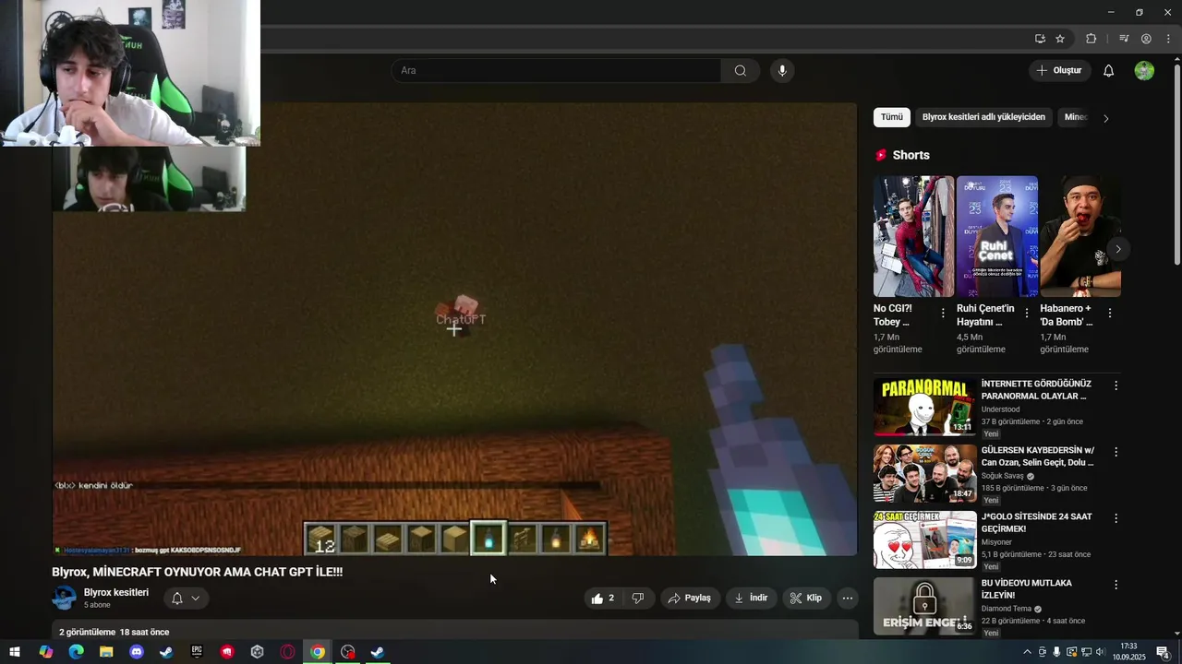The image size is (1182, 664).
Task: Activate voice search microphone icon
Action: pyautogui.click(x=782, y=71)
